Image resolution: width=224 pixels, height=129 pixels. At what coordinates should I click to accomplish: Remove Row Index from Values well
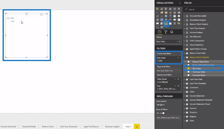179,41
